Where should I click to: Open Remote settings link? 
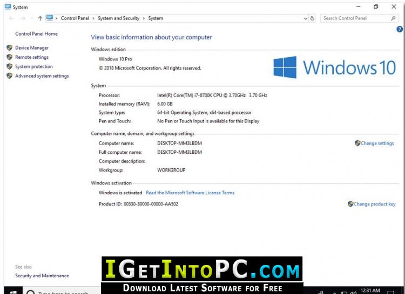32,57
